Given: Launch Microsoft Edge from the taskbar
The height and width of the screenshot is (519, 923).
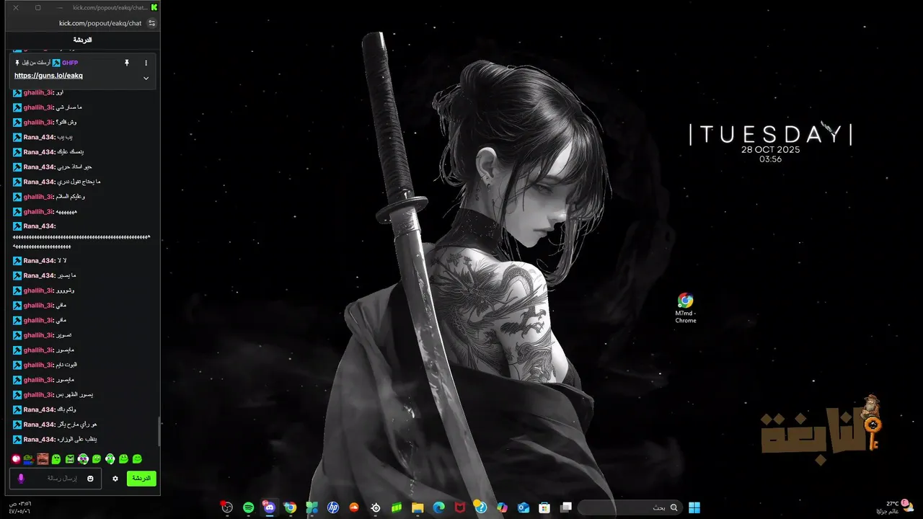Looking at the screenshot, I should click(438, 507).
